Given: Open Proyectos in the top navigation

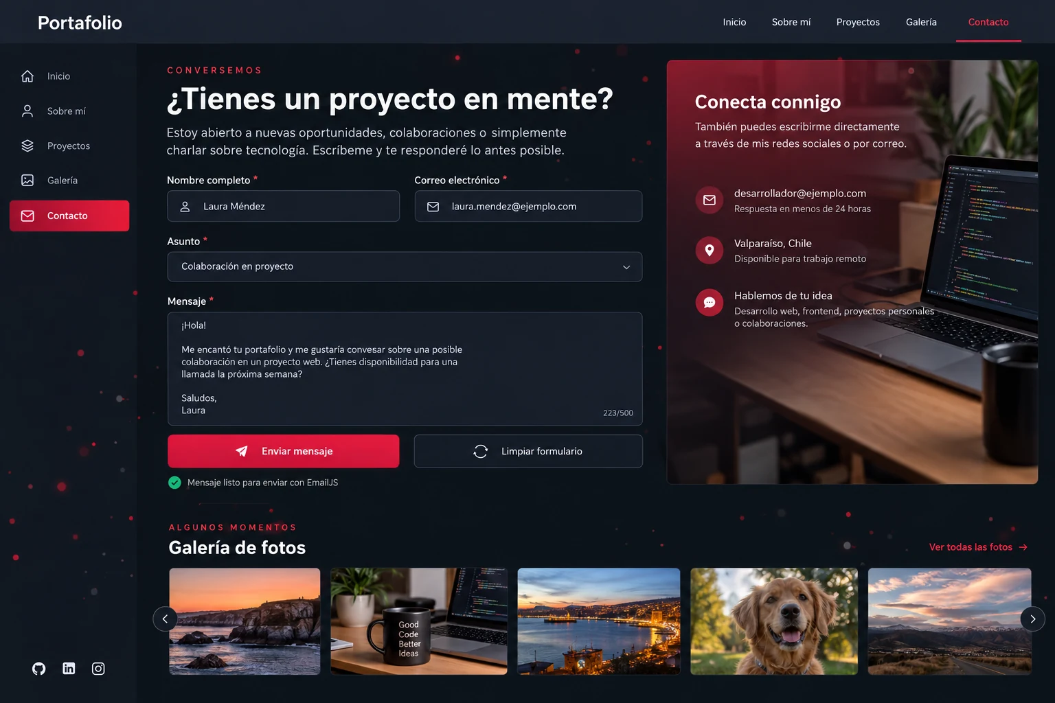Looking at the screenshot, I should pyautogui.click(x=858, y=22).
